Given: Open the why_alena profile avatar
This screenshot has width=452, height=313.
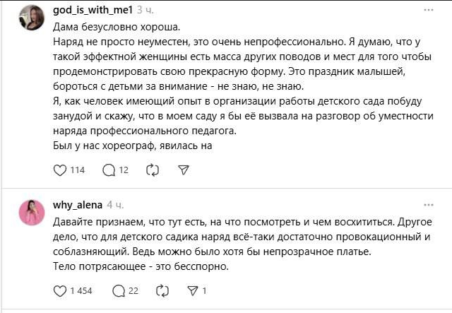Looking at the screenshot, I should (x=32, y=211).
